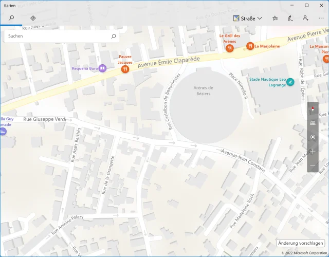
Task: Click the Rue Castelbon de Beauxhostes label
Action: tap(171, 101)
